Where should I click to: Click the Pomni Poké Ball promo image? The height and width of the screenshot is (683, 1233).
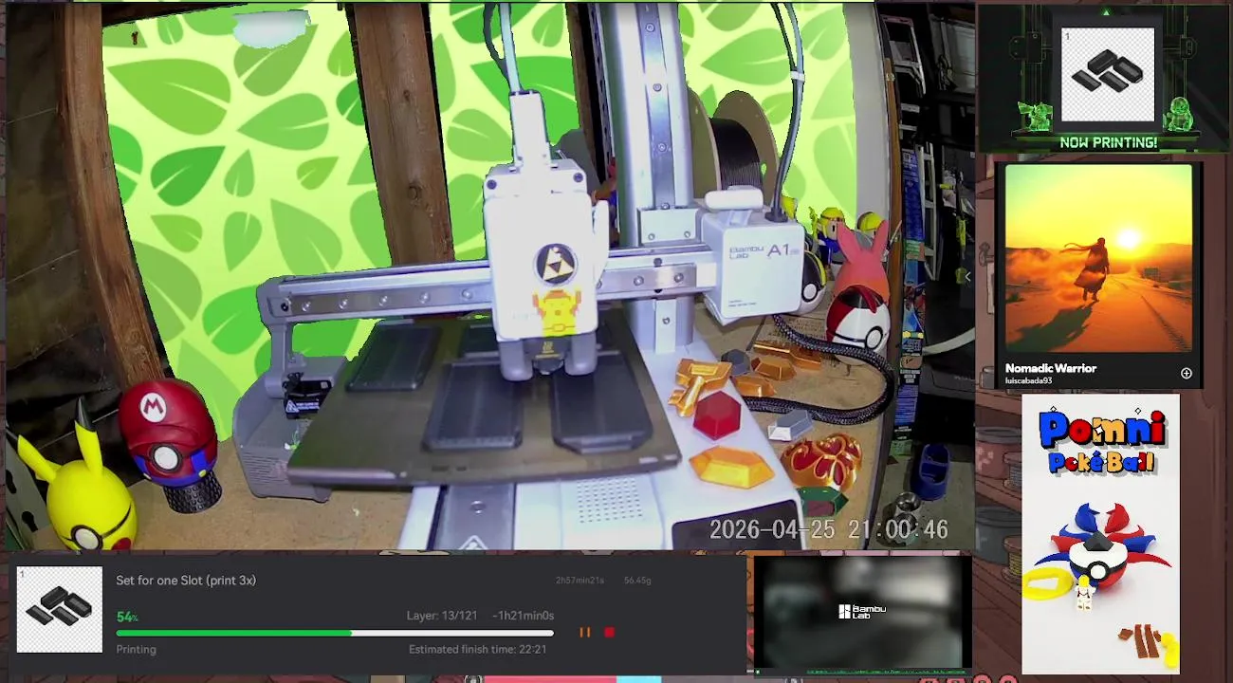(x=1100, y=534)
